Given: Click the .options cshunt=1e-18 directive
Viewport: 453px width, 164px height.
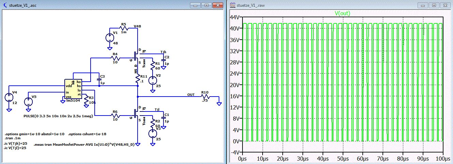Looking at the screenshot, I should (87, 134).
